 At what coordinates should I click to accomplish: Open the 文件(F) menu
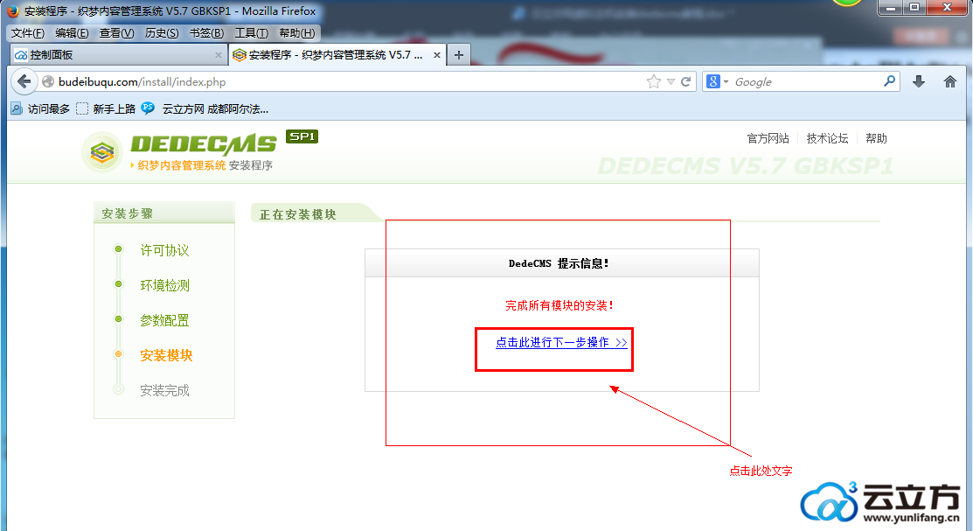click(x=28, y=33)
